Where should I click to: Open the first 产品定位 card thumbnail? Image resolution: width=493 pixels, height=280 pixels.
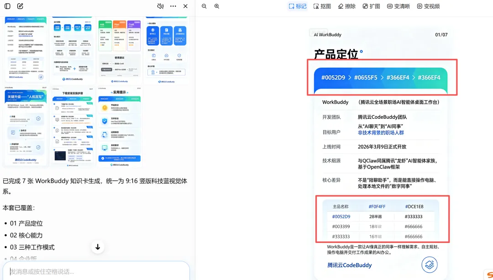point(26,49)
